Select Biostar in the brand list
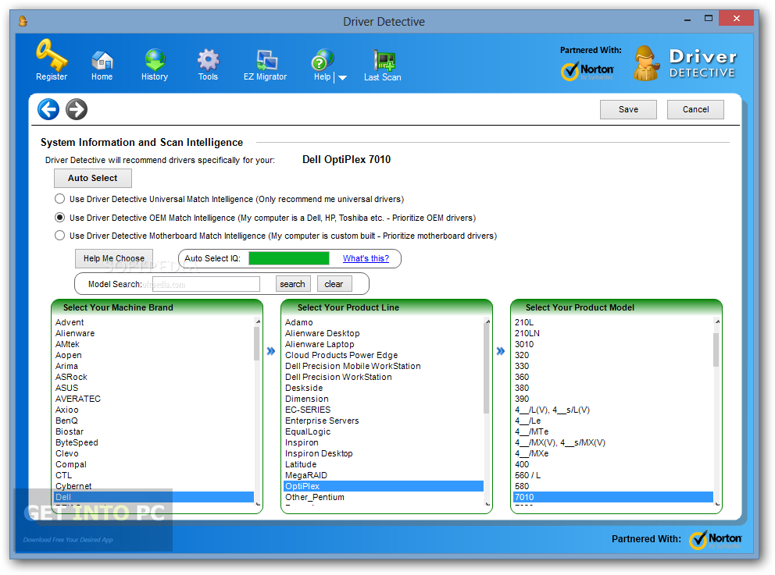This screenshot has width=775, height=575. click(70, 431)
